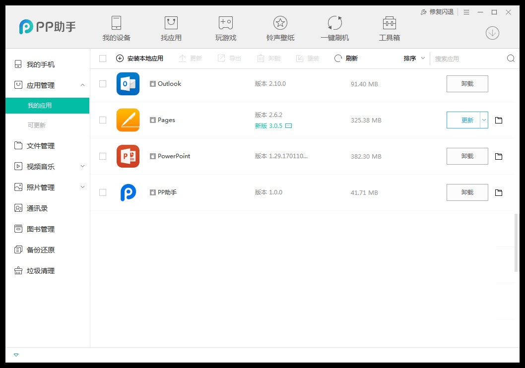
Task: Open the 我的设备 device tab
Action: coord(116,28)
